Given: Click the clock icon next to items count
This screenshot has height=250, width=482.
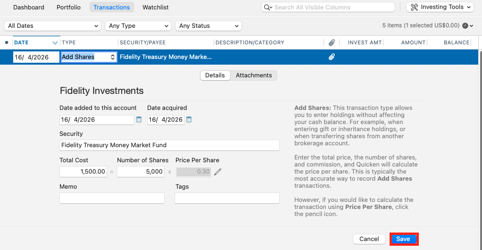Looking at the screenshot, I should coord(465,25).
